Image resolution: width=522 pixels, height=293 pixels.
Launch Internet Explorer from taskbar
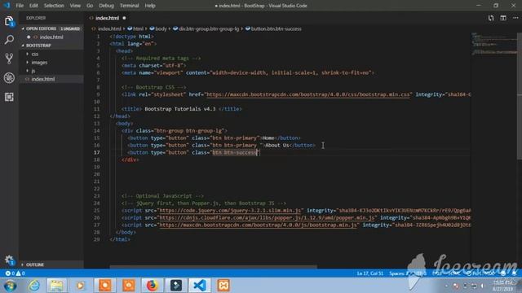33,286
